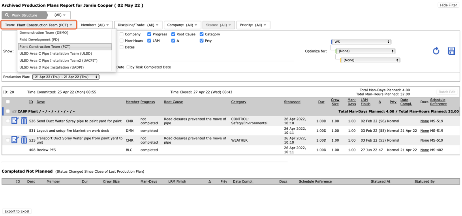462x216 pixels.
Task: Select the by Task Completed Date radio
Action: pyautogui.click(x=128, y=67)
